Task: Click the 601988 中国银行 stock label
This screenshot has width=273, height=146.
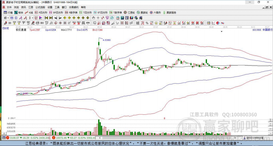Action: 263,30
